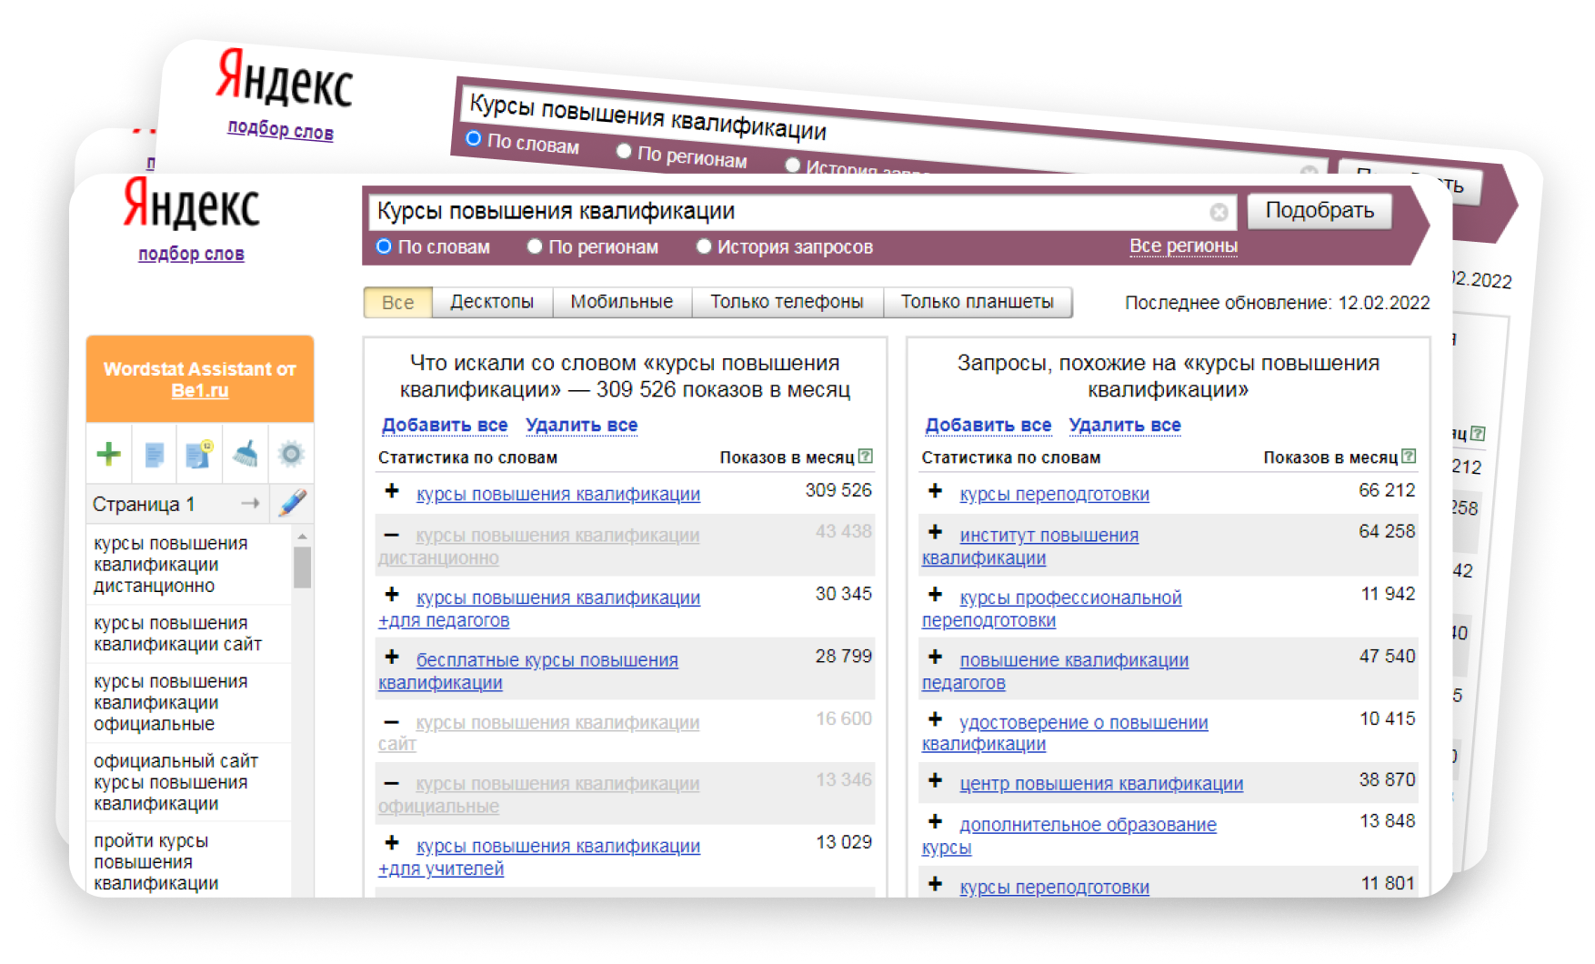Select the 'История запросов' radio option
This screenshot has width=1595, height=964.
tap(703, 246)
